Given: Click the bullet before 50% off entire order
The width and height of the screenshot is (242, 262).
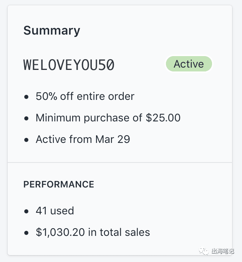Looking at the screenshot, I should click(26, 96).
